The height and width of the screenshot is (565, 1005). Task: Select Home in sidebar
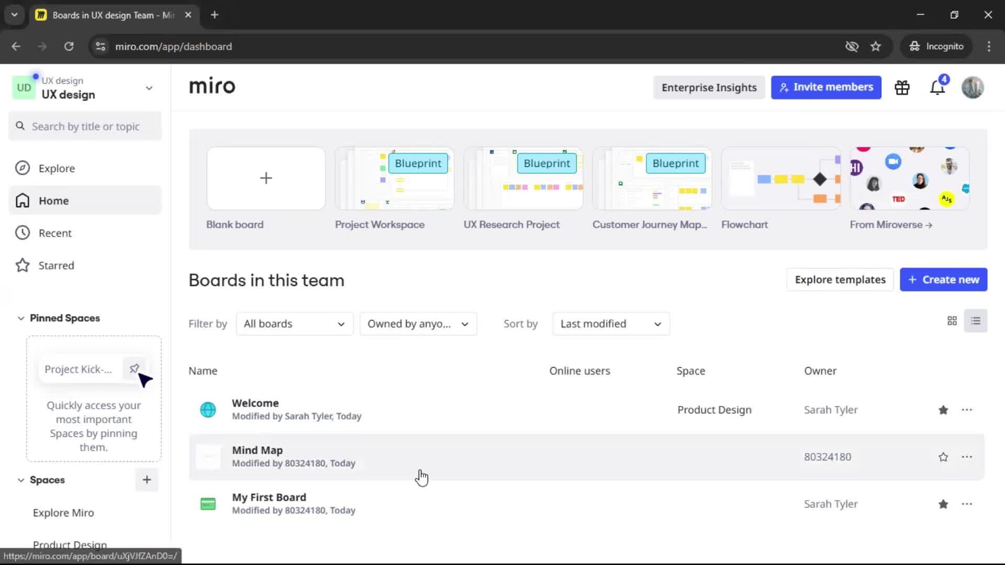(85, 201)
